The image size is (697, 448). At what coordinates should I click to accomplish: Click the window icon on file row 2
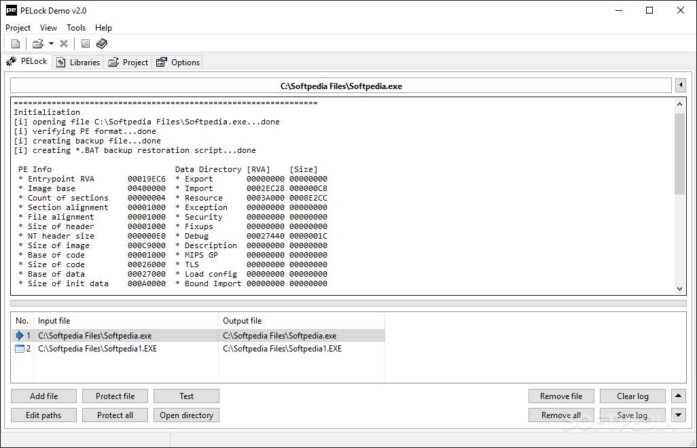click(x=20, y=349)
